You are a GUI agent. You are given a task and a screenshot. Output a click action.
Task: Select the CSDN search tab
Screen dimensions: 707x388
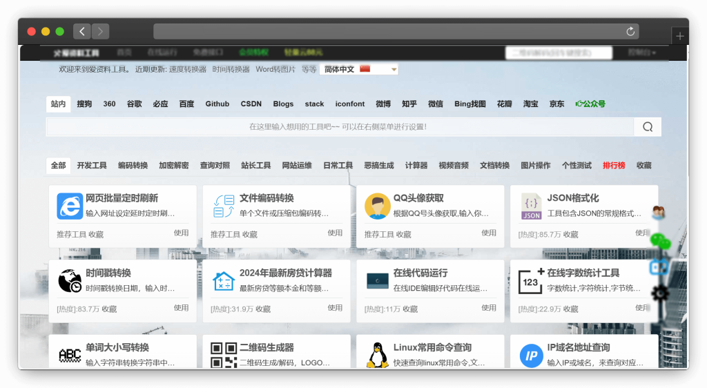click(x=251, y=104)
